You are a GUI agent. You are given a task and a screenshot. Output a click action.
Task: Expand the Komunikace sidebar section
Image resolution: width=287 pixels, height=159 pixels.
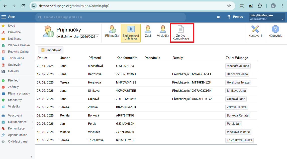[16, 128]
